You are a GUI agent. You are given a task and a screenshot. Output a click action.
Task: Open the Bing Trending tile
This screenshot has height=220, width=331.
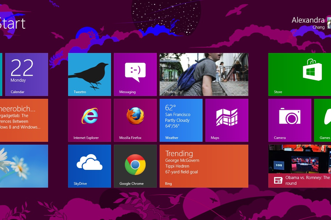coord(204,166)
